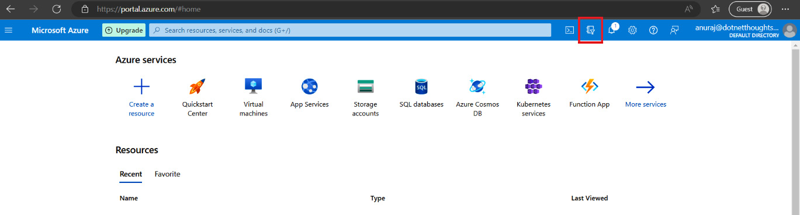The image size is (800, 215).
Task: Open SQL databases icon
Action: pos(421,87)
